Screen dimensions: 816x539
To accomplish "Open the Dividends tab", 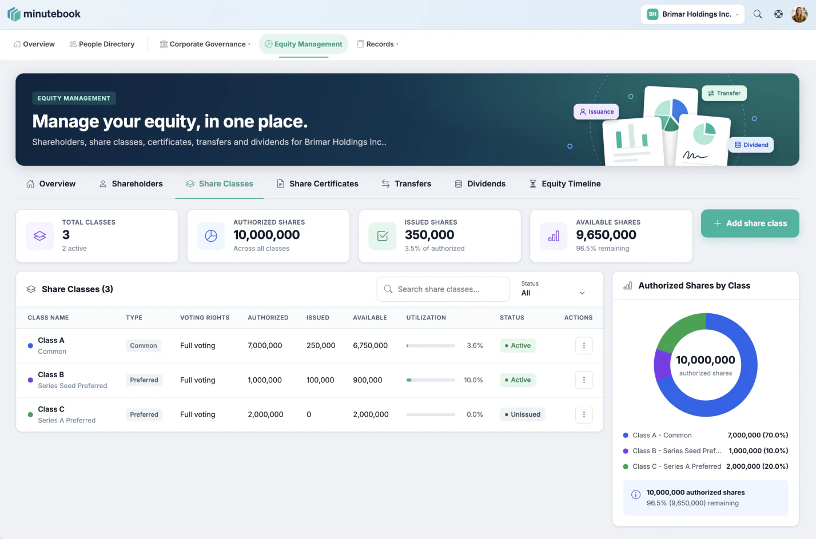I will point(480,184).
